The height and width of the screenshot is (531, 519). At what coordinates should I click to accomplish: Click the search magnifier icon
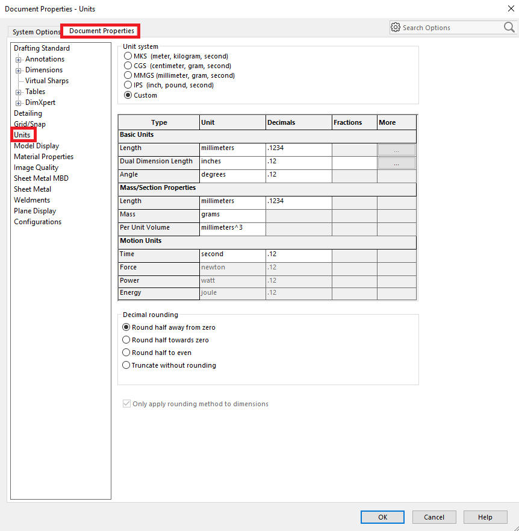click(x=509, y=28)
